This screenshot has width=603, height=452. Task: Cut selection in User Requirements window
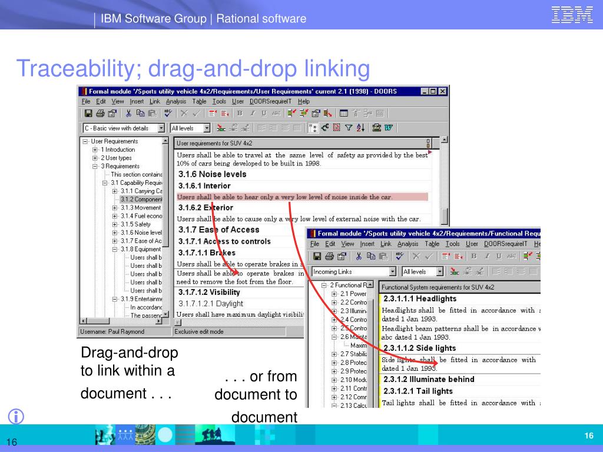coord(128,113)
